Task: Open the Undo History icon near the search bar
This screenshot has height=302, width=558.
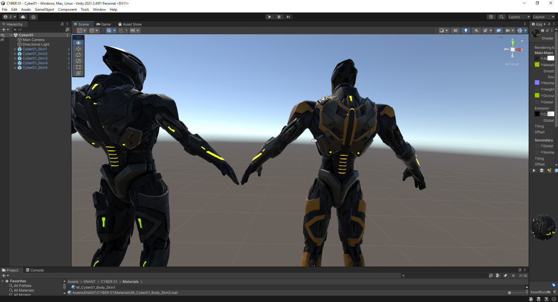Action: click(492, 17)
